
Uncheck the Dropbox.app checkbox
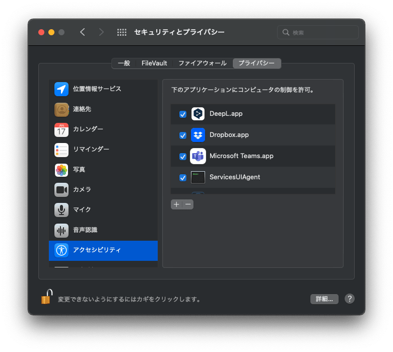183,135
